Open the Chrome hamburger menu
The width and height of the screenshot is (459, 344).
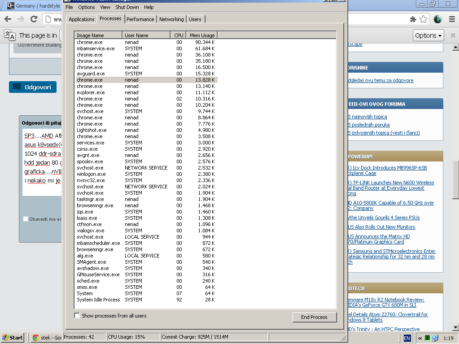[x=451, y=19]
